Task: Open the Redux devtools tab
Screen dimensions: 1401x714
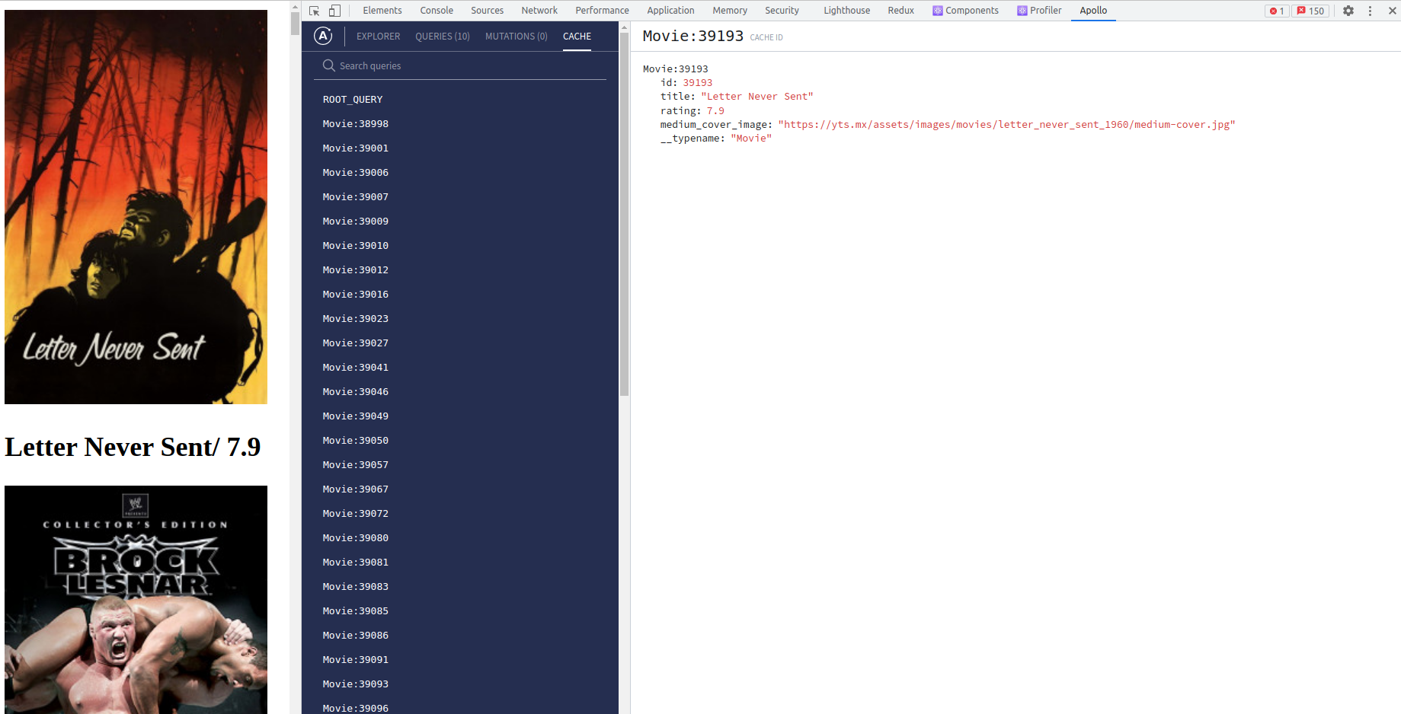Action: 900,11
